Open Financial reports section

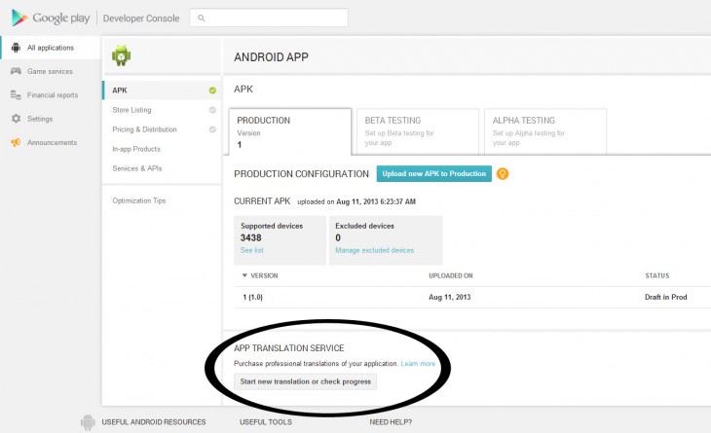[x=52, y=95]
